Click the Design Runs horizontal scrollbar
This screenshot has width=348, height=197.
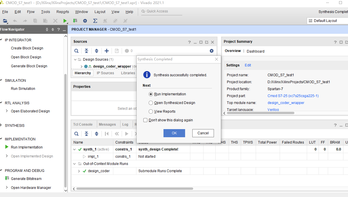point(135,189)
